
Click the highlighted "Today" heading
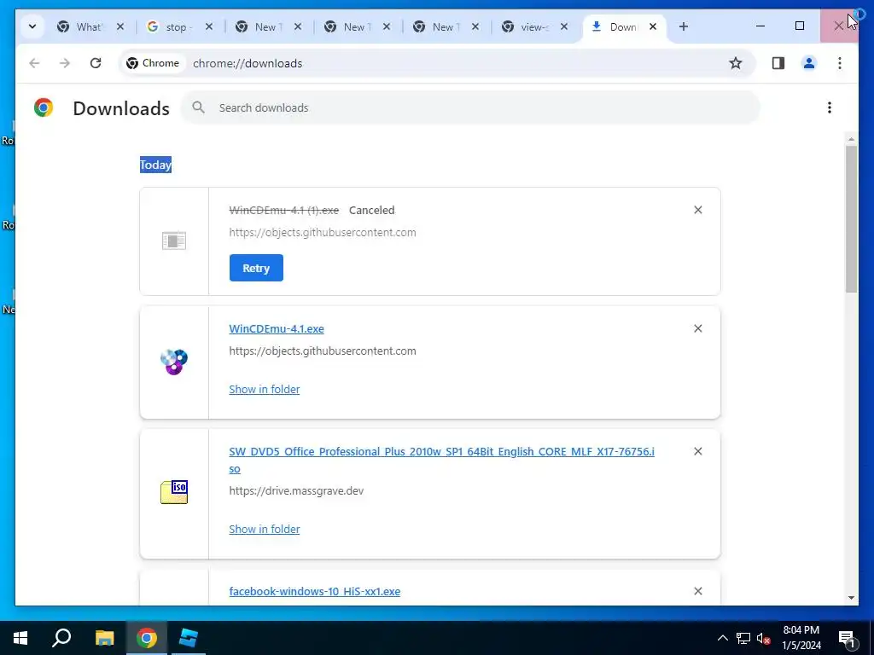click(x=155, y=165)
